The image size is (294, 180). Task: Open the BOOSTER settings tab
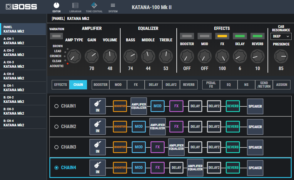tap(101, 85)
